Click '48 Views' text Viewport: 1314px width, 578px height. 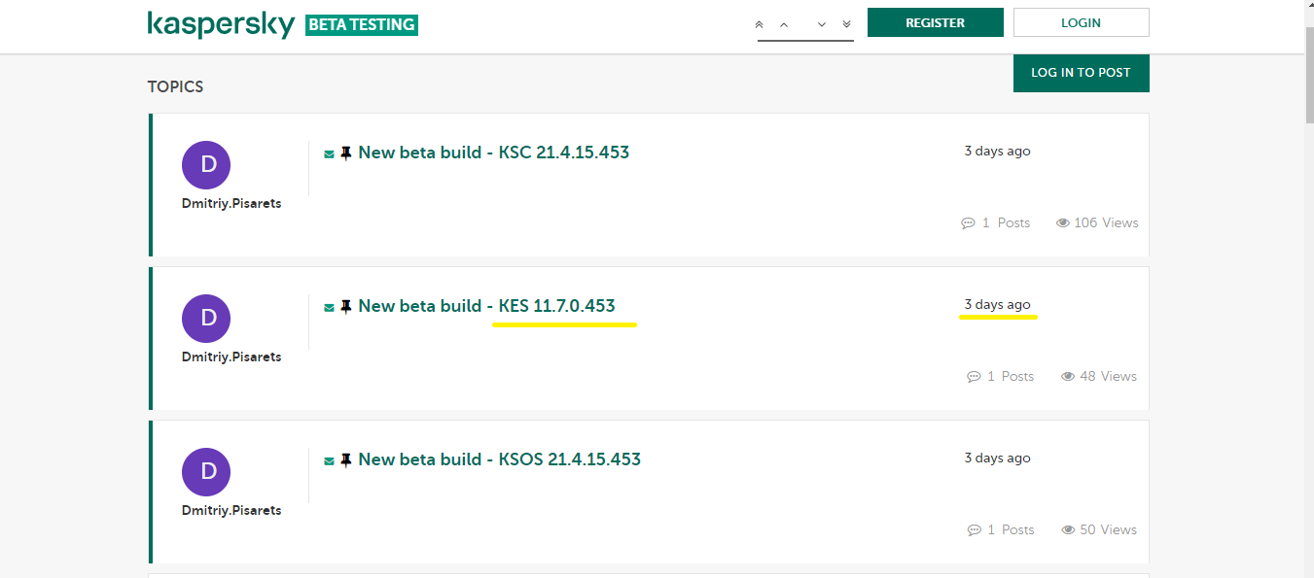pyautogui.click(x=1108, y=376)
